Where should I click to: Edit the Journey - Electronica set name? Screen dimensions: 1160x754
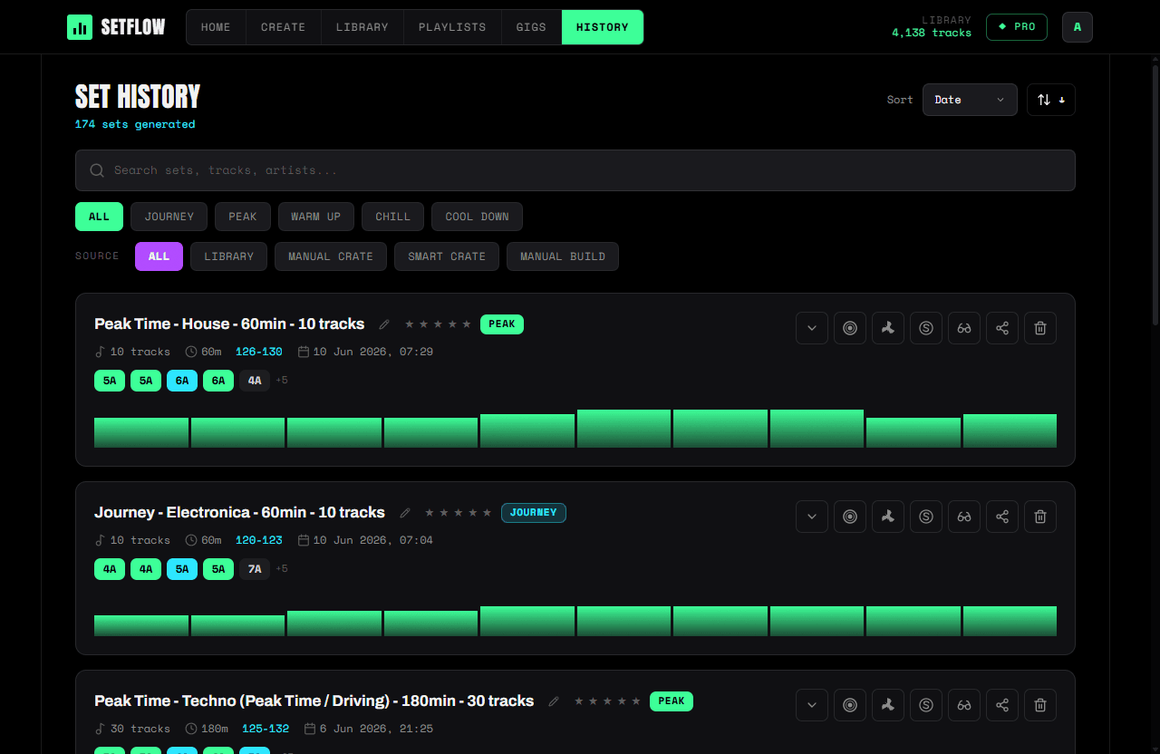tap(405, 513)
